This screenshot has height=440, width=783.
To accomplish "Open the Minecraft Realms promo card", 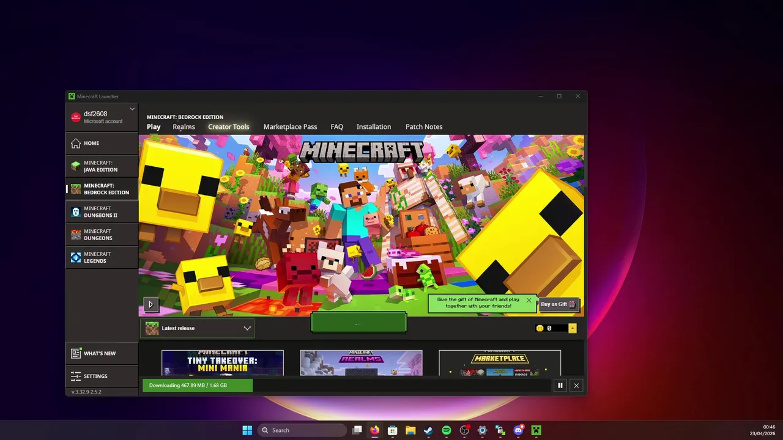I will coord(361,363).
